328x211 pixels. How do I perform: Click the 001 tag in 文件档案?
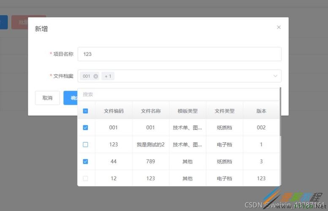pos(87,76)
